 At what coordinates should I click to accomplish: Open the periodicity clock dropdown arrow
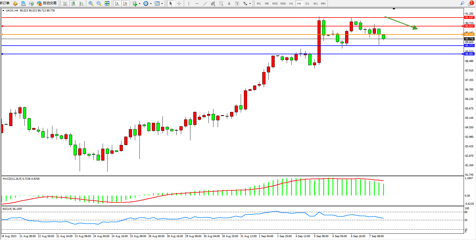click(x=151, y=4)
